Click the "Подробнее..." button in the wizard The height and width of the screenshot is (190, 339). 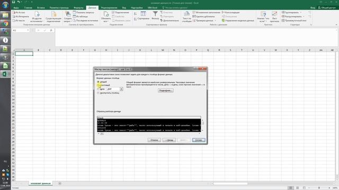(x=166, y=90)
